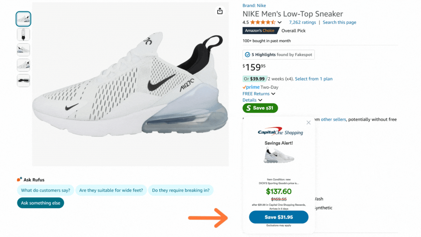
Task: Select the first shoe thumbnail
Action: (23, 19)
